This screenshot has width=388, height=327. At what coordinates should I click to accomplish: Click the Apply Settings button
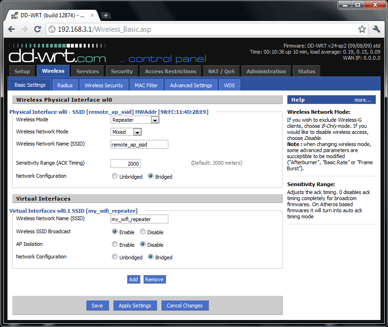click(x=135, y=306)
